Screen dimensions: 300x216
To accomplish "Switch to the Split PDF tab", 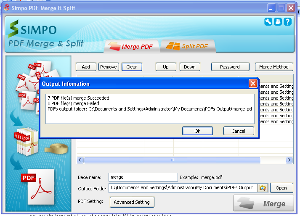I will pos(188,46).
